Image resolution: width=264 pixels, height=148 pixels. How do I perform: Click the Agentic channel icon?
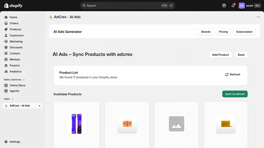pyautogui.click(x=6, y=91)
